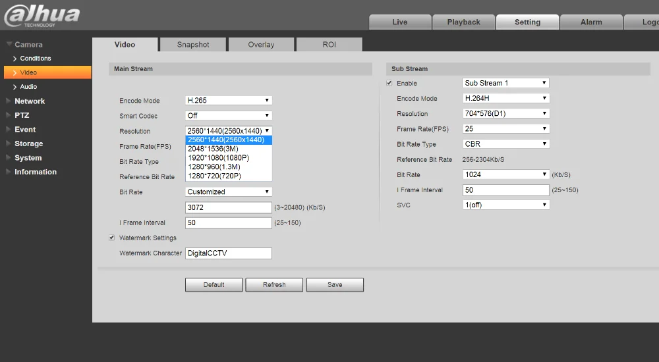
Task: Open the Sub Stream Bit Rate Type CBR dropdown
Action: 505,144
